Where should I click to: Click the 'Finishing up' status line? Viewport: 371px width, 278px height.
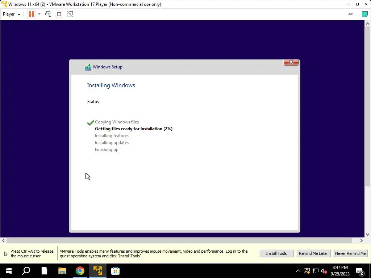(x=107, y=149)
